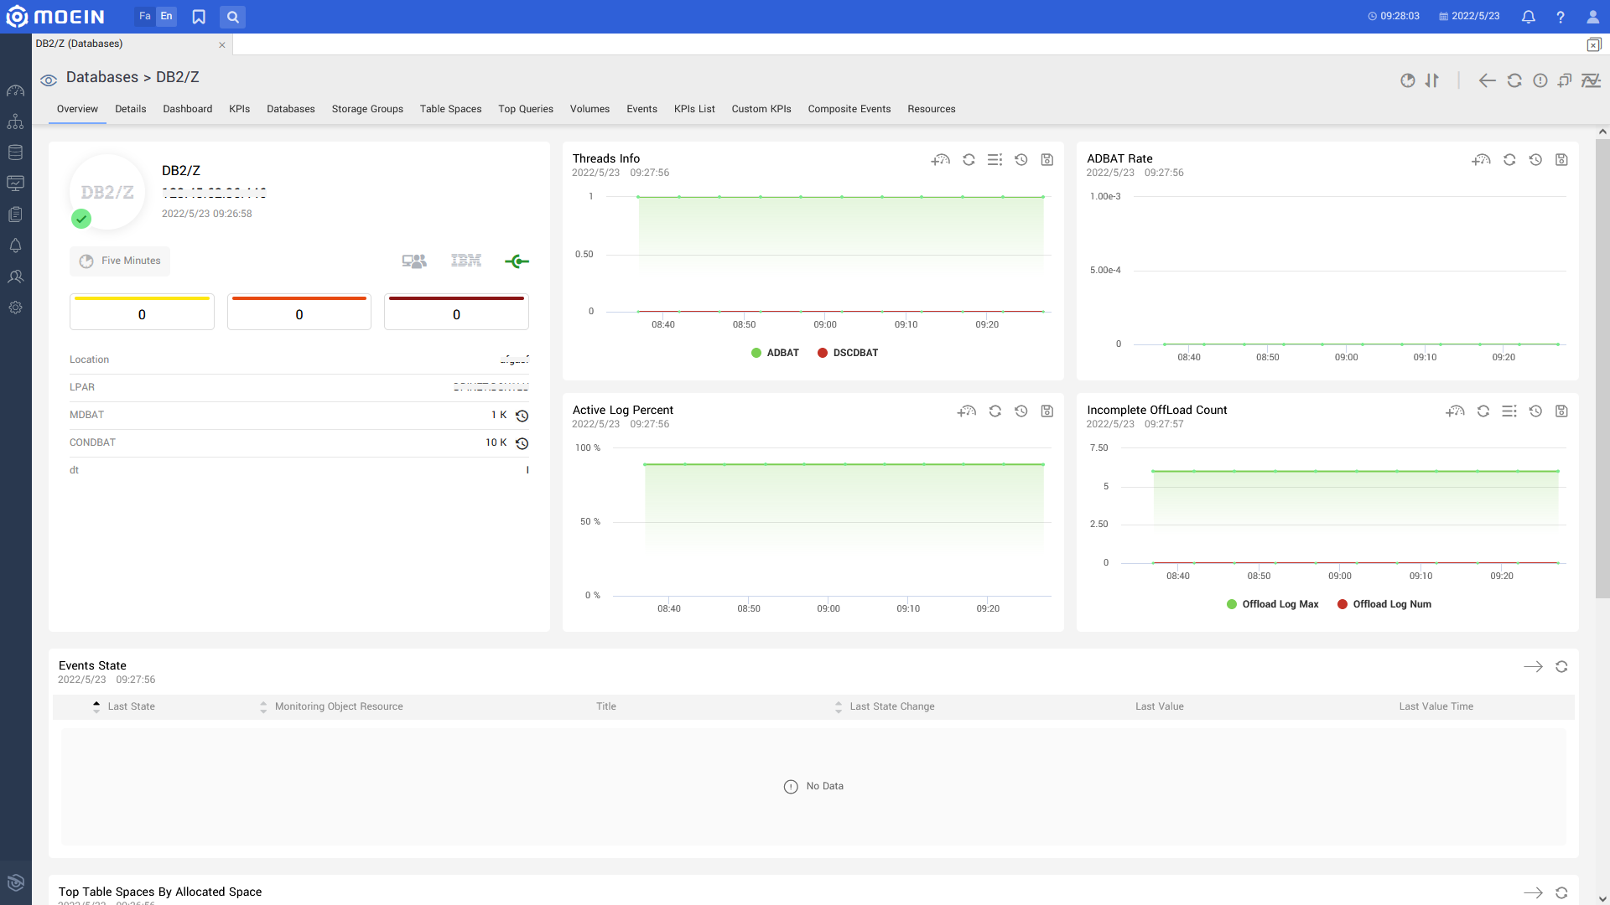The width and height of the screenshot is (1610, 905).
Task: Switch language to En
Action: coord(166,16)
